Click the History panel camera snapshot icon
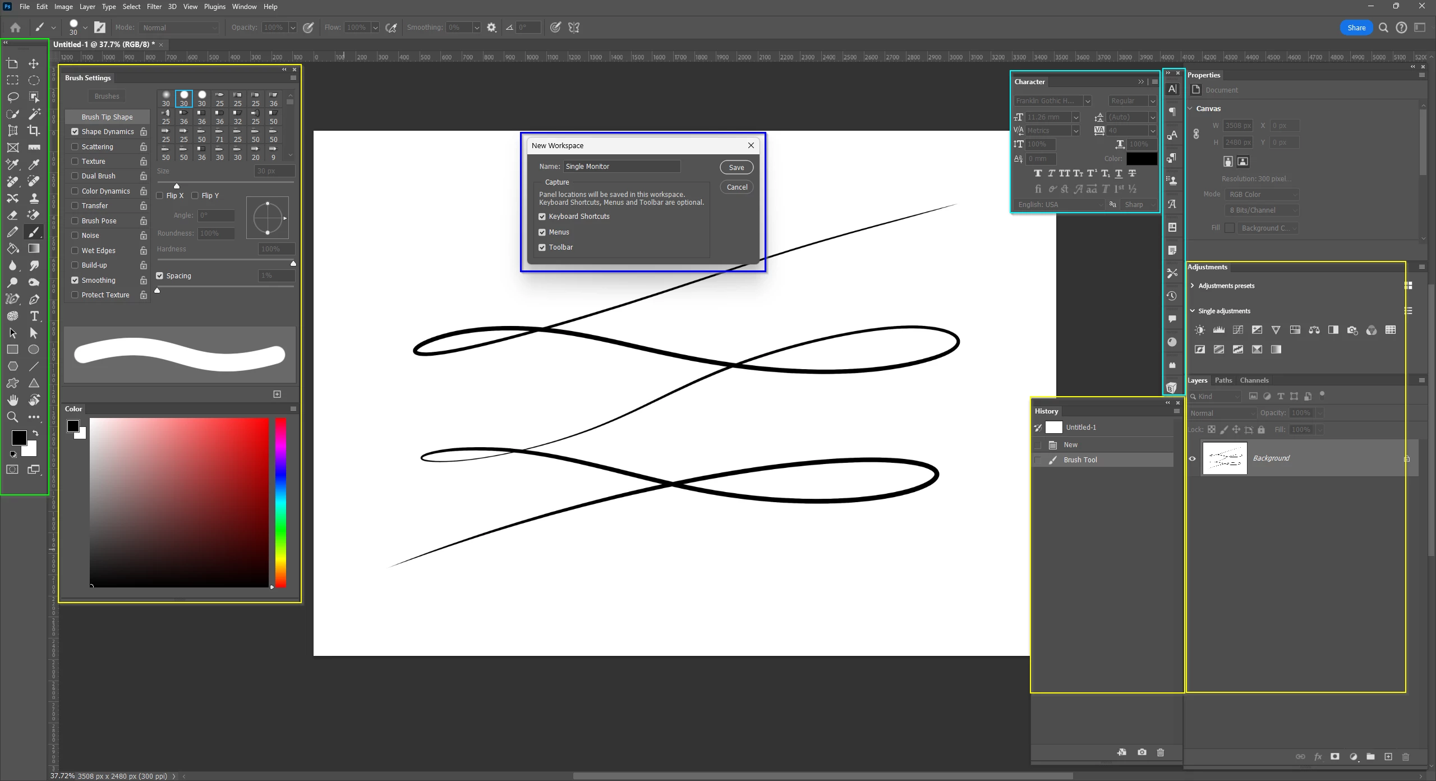The width and height of the screenshot is (1436, 781). tap(1142, 752)
